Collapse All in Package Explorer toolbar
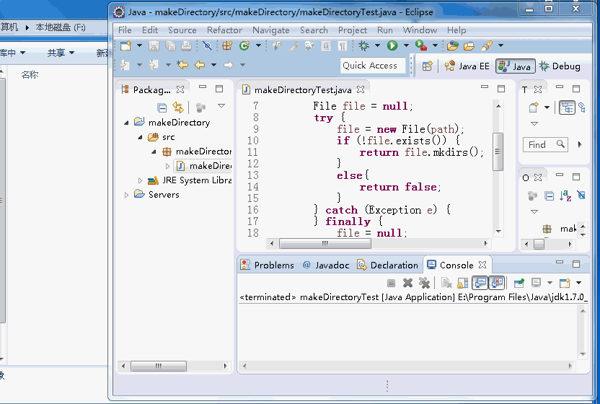 coord(162,108)
